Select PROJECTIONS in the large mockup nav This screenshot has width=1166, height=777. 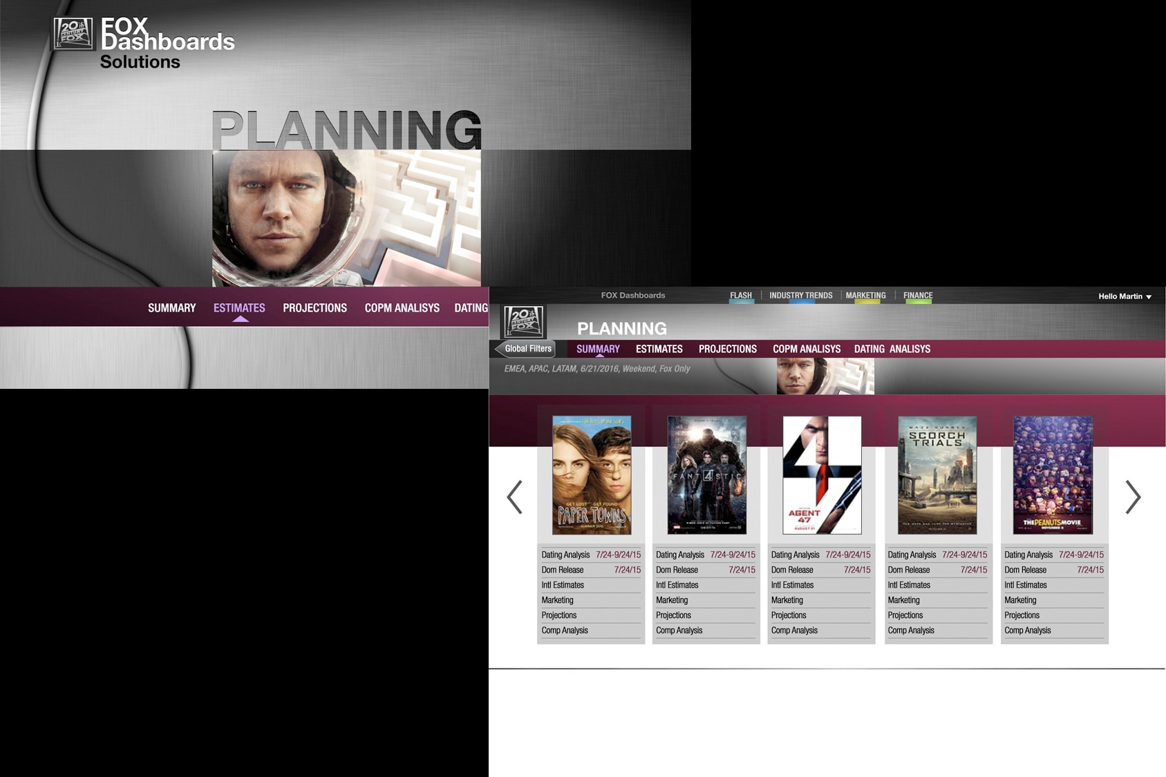[314, 308]
